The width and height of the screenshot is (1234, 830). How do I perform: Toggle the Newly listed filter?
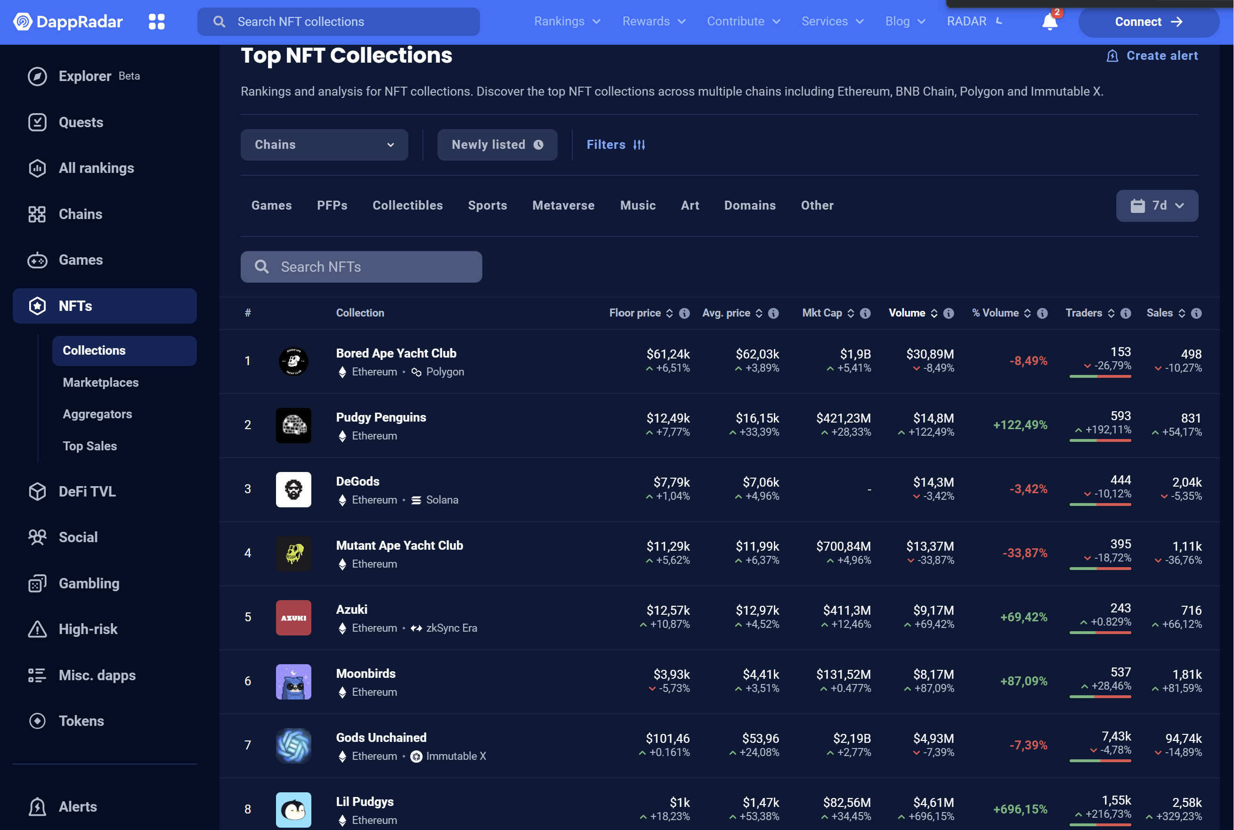(497, 145)
